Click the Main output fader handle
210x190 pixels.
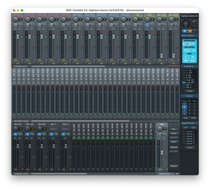tap(162, 153)
